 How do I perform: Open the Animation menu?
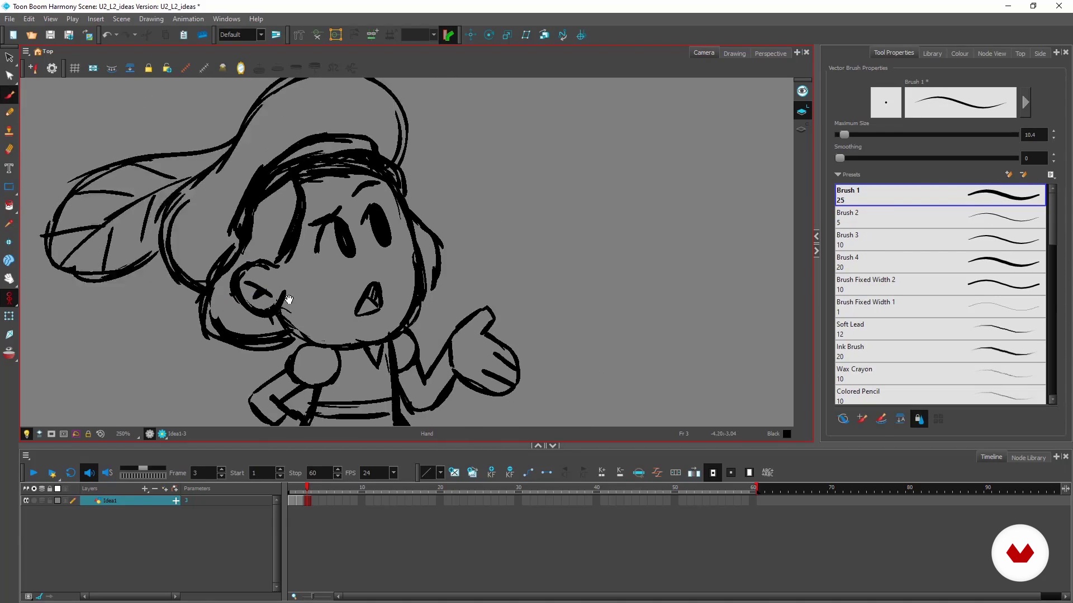tap(188, 19)
